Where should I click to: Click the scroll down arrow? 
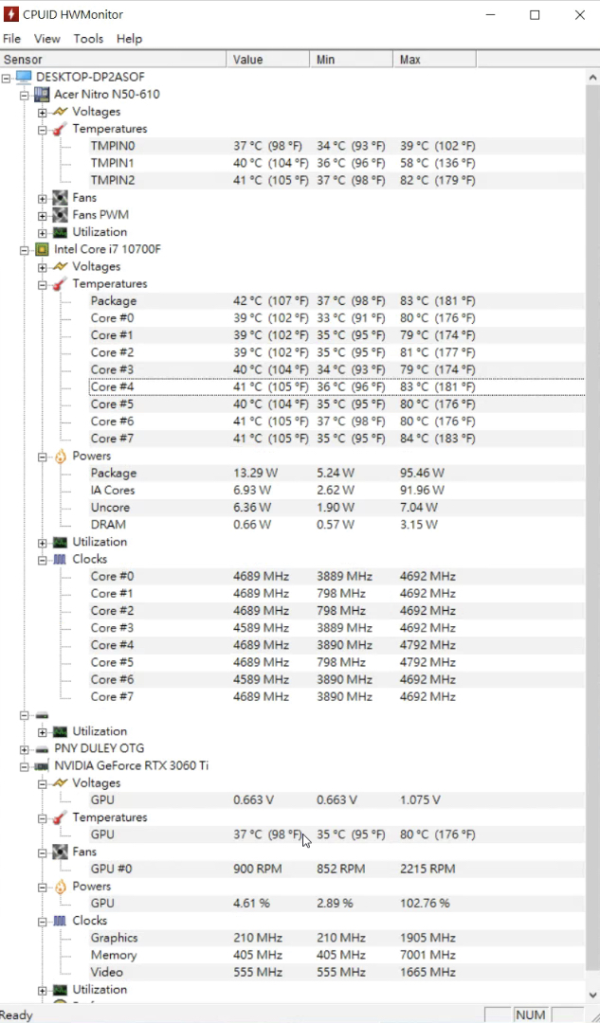point(592,995)
